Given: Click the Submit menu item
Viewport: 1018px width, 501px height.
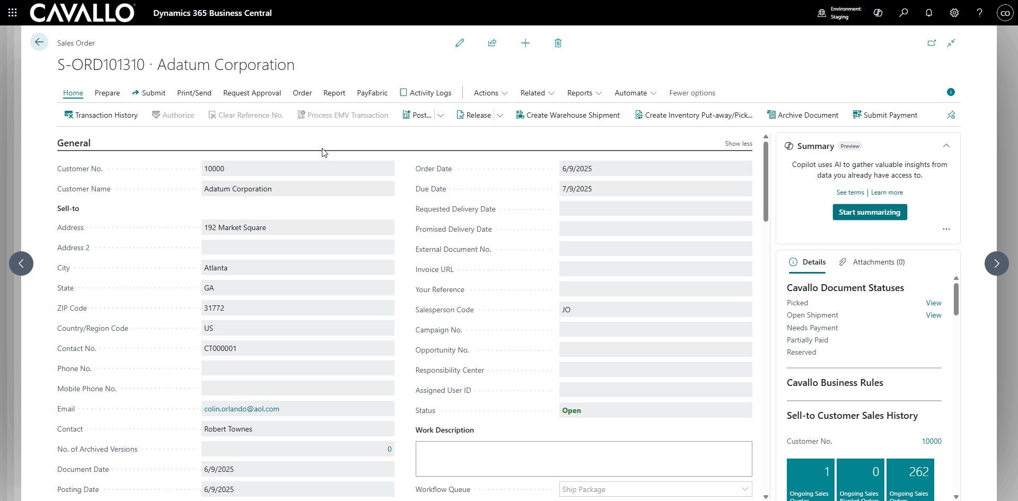Looking at the screenshot, I should [x=149, y=93].
